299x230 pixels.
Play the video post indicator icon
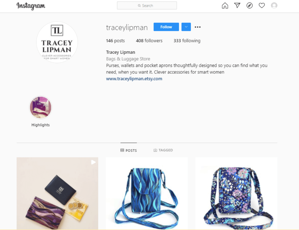point(93,162)
